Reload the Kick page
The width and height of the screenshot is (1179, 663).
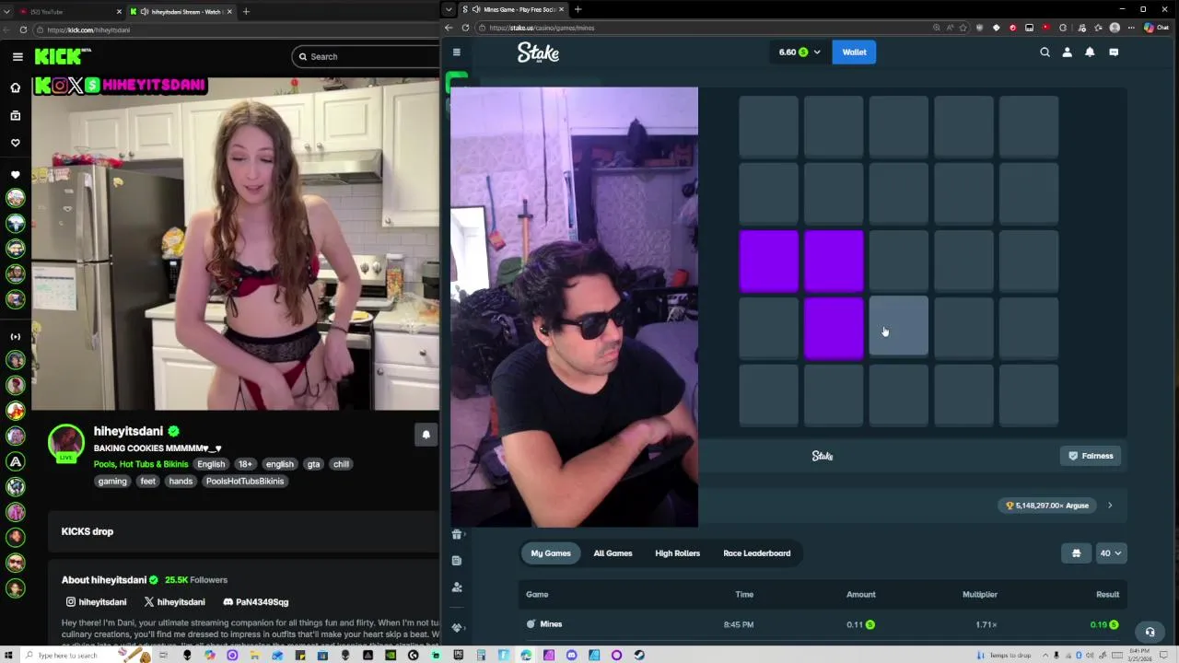(23, 29)
